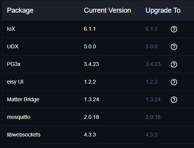The height and width of the screenshot is (148, 194).
Task: Select the Matter Bridge package name
Action: pyautogui.click(x=23, y=100)
